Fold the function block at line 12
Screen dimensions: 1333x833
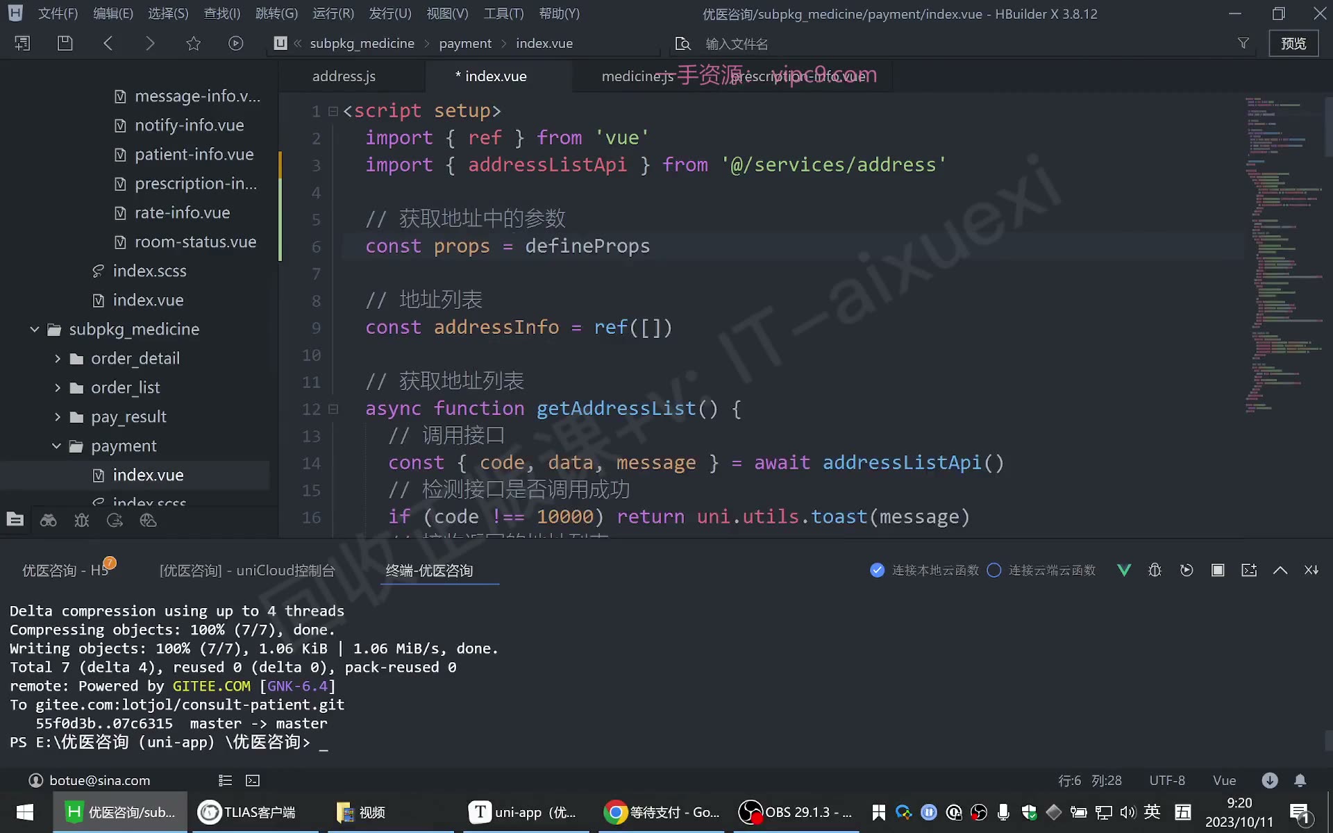click(x=333, y=409)
